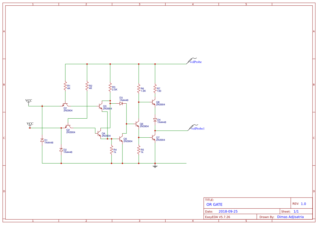Click the date value '2018-09-25'
Viewport: 318px width, 225px height.
click(228, 211)
